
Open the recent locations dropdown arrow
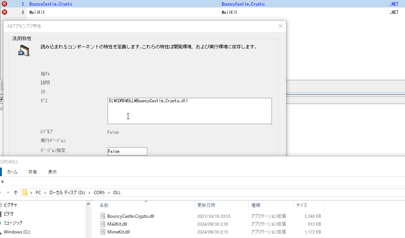[8, 193]
